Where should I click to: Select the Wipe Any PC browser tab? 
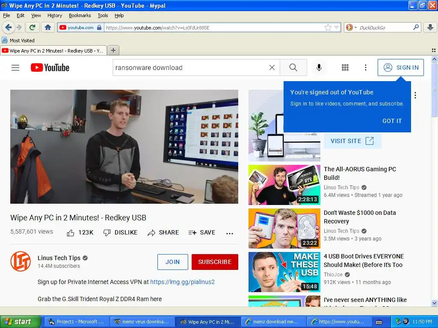[53, 51]
